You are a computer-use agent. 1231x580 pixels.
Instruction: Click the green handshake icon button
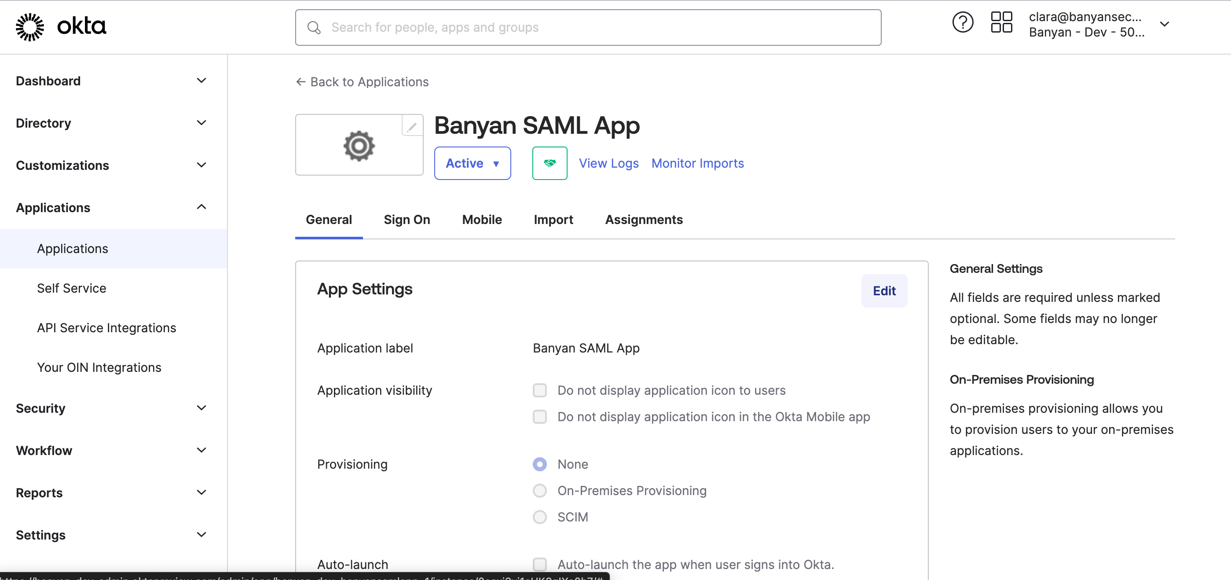(x=550, y=163)
